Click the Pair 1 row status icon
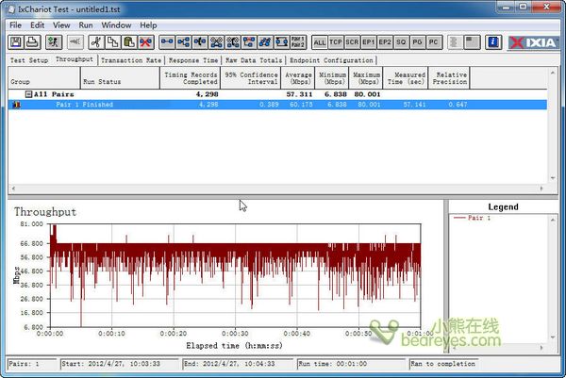The image size is (566, 378). [x=16, y=105]
